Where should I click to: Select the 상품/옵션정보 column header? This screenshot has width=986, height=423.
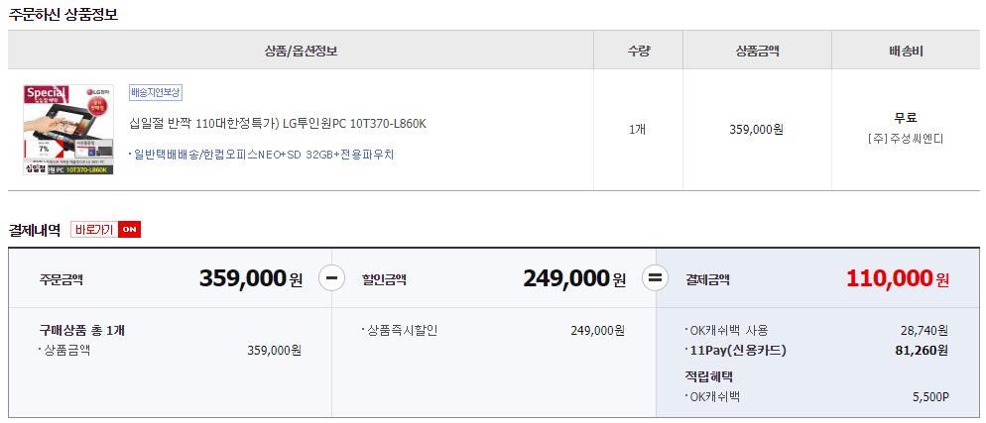(301, 51)
